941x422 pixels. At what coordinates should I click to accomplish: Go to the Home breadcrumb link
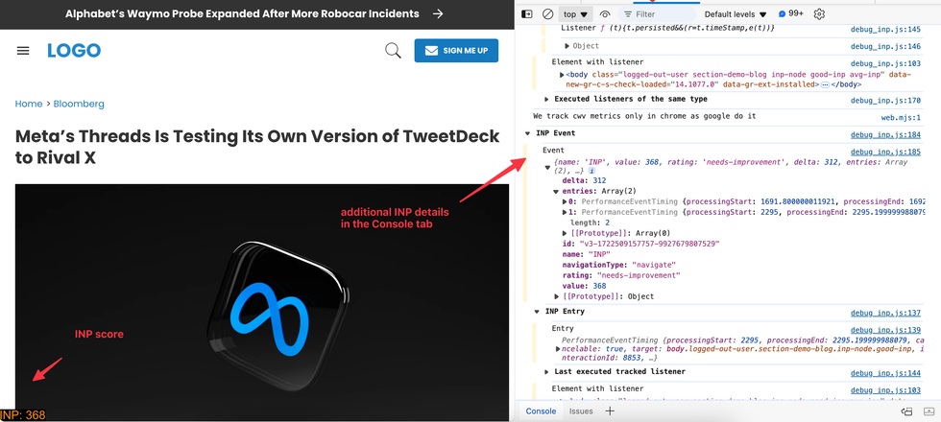tap(29, 104)
